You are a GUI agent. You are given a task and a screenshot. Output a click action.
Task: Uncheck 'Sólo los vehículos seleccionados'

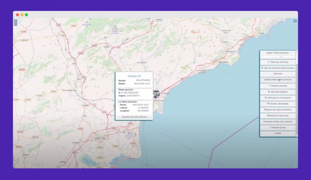point(262,68)
